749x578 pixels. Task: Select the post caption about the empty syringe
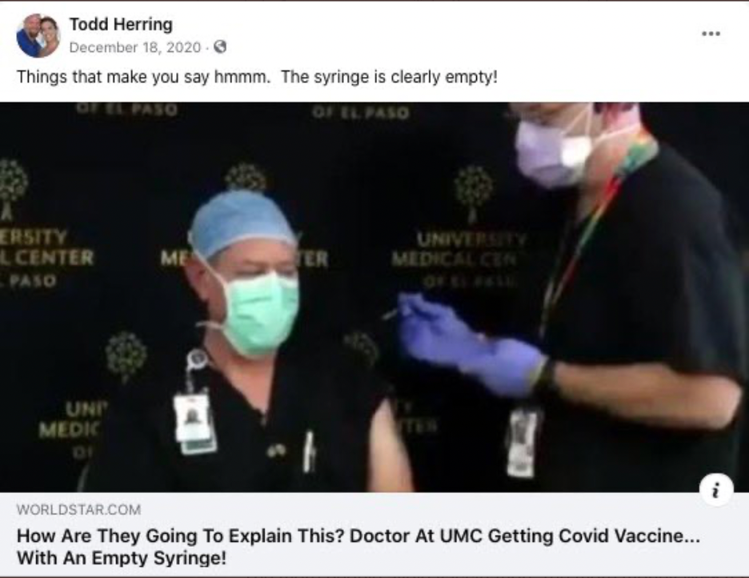(x=257, y=77)
